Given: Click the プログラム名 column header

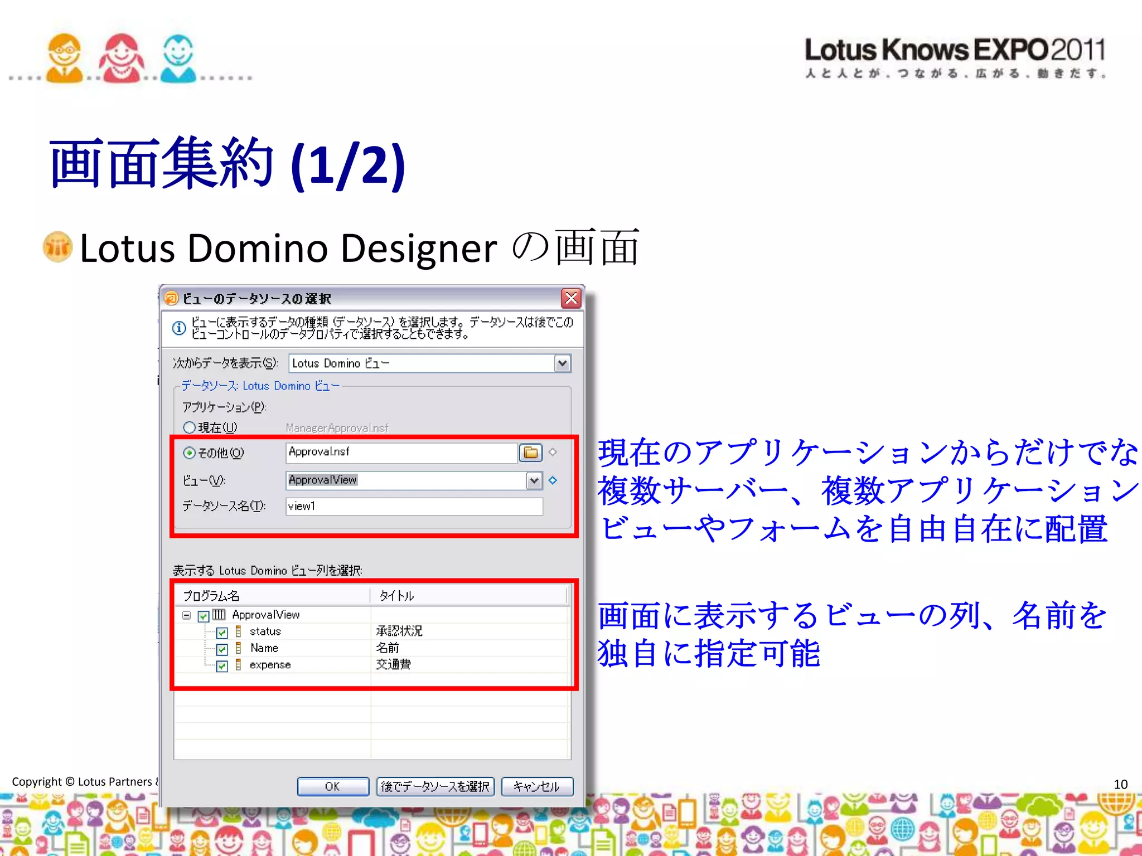Looking at the screenshot, I should coord(272,596).
